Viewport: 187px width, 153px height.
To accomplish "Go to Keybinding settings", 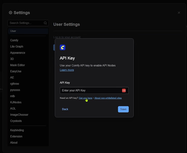I will point(28,130).
